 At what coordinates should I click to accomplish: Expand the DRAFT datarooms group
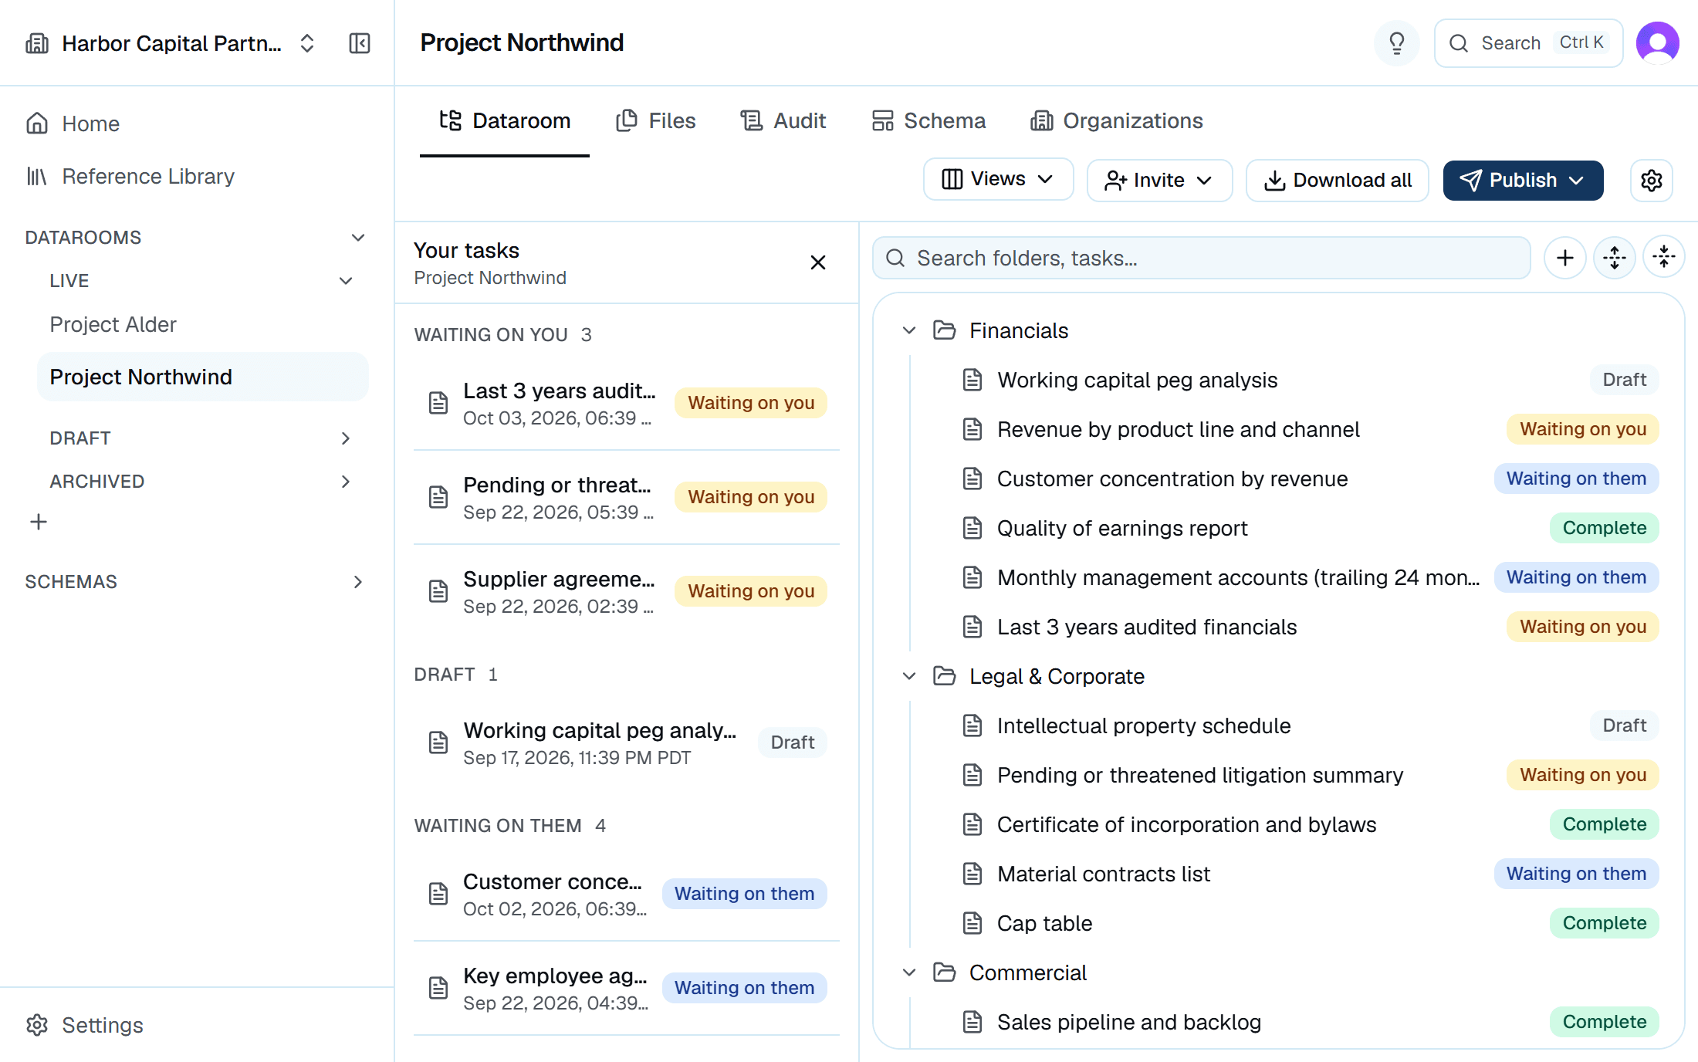[346, 438]
